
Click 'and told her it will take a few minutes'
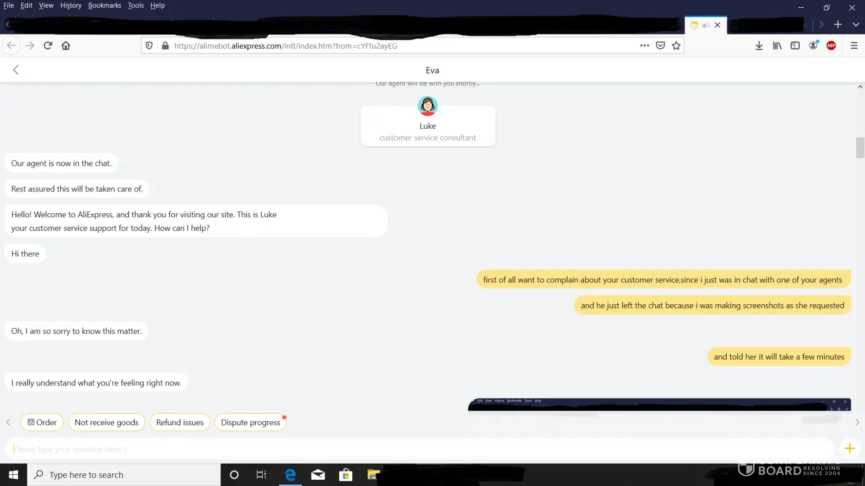point(779,357)
